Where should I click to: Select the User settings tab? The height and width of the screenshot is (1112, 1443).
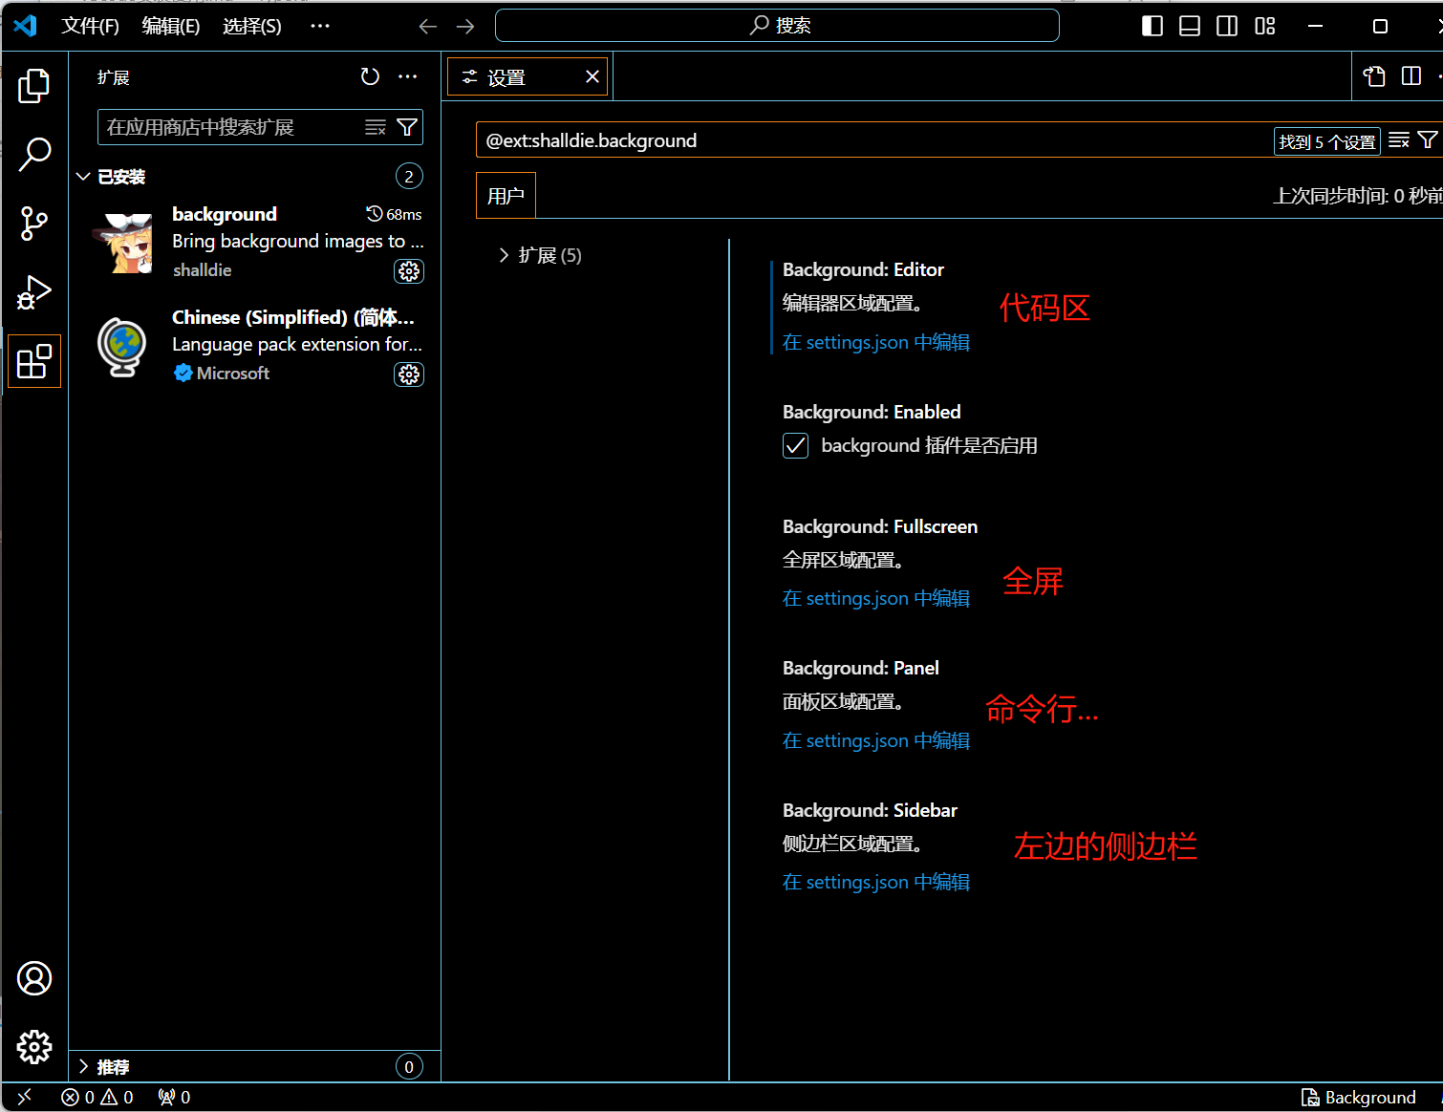coord(506,195)
